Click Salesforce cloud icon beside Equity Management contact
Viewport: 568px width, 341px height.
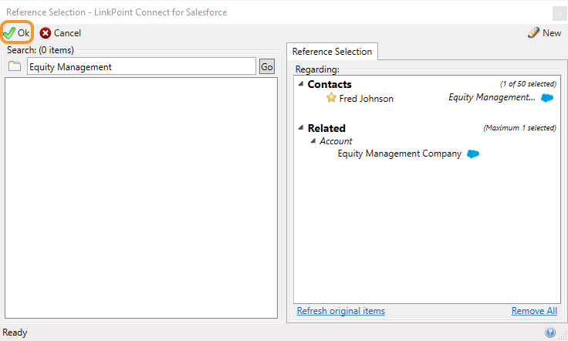[x=547, y=98]
